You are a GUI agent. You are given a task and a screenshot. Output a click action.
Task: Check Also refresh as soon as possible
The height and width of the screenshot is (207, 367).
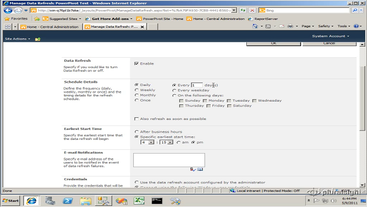(x=136, y=119)
